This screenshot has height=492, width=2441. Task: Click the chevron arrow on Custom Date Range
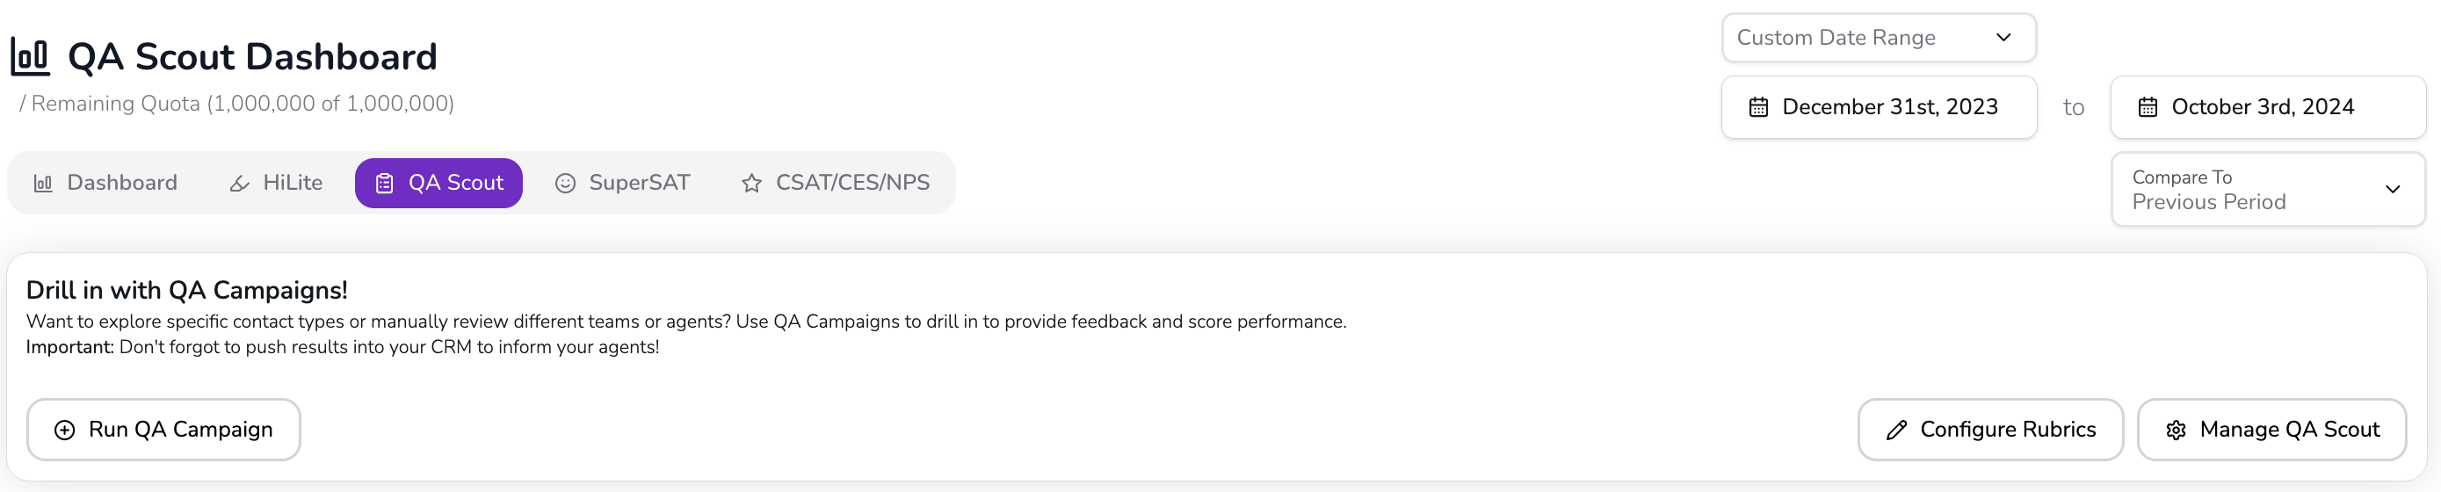point(2003,38)
